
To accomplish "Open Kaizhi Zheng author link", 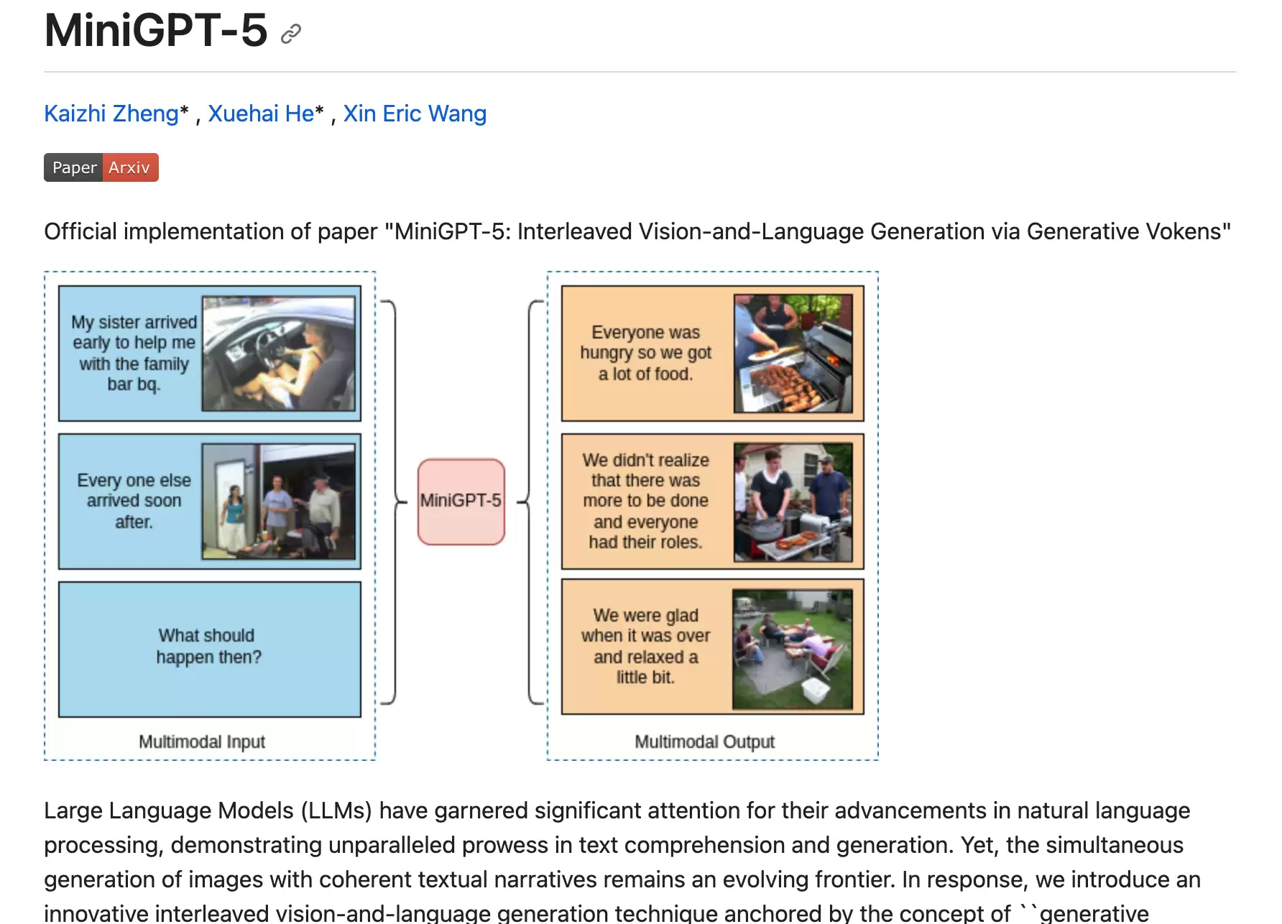I will [x=111, y=114].
